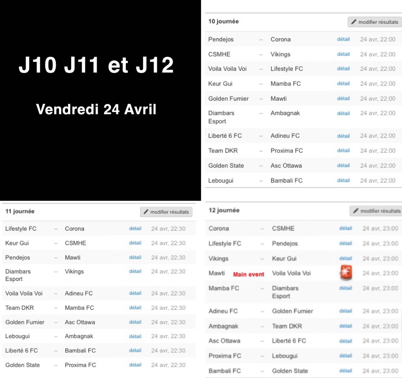Open détail for Pendejos vs Corona match
The image size is (402, 378).
click(x=343, y=39)
